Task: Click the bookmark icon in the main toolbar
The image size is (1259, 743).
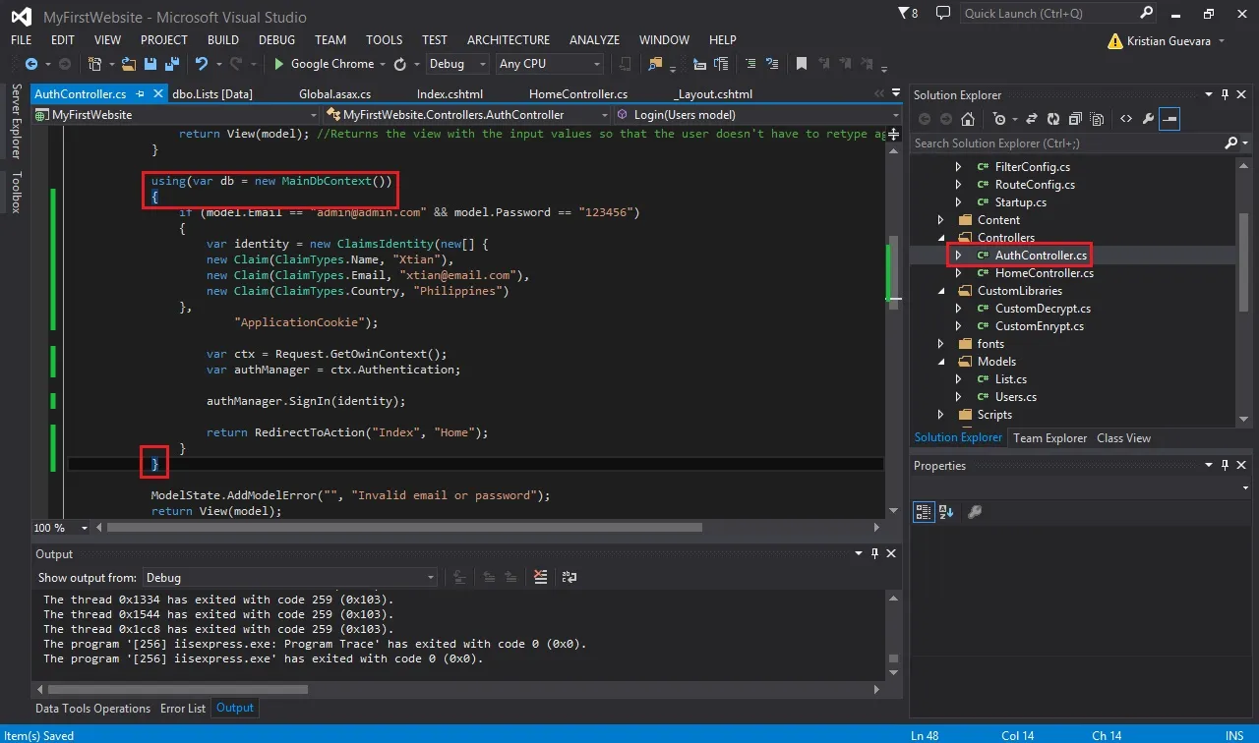Action: click(x=802, y=64)
